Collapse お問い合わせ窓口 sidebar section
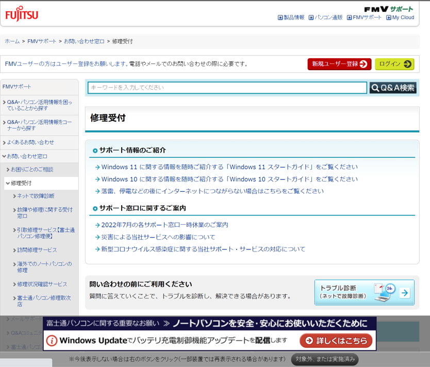430x367 pixels. (x=27, y=157)
